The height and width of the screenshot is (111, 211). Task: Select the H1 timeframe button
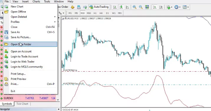(95, 13)
